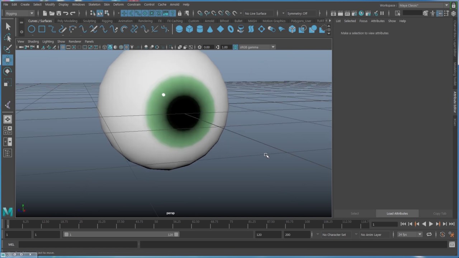This screenshot has height=258, width=459.
Task: Play animation backwards
Action: (424, 224)
